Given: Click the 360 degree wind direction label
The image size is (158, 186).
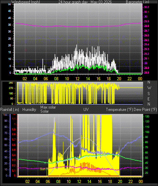Looking at the screenshot, I should pos(11,83).
